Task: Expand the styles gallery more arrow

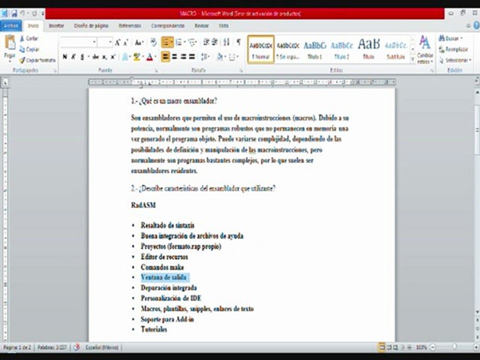Action: pos(413,60)
